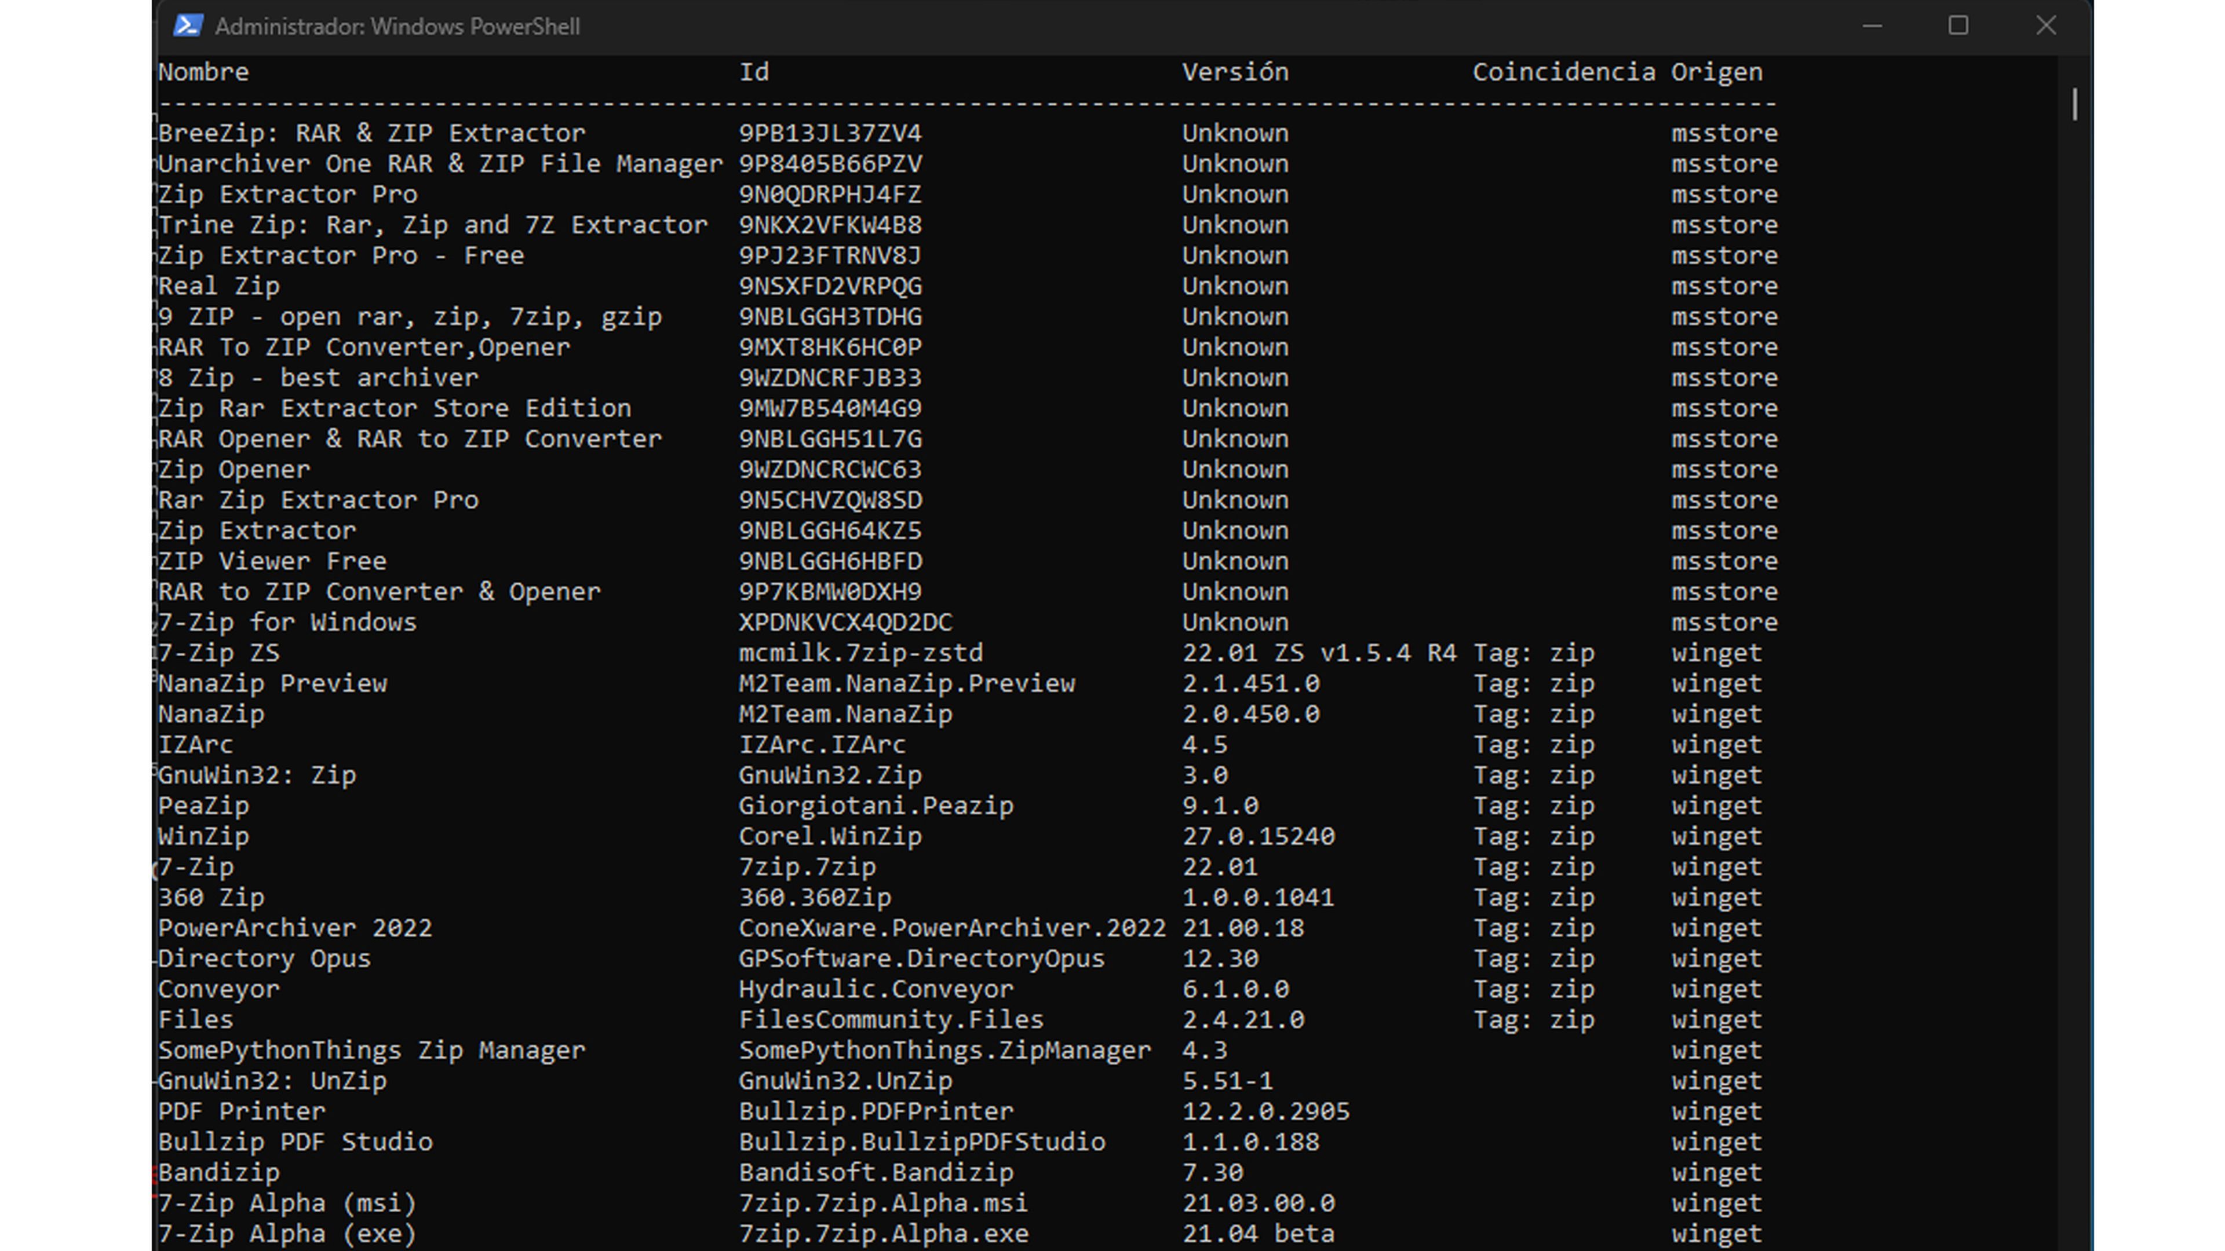Select 'Bullzip PDF Studio' name
Screen dimensions: 2225x1251
pyautogui.click(x=296, y=1142)
